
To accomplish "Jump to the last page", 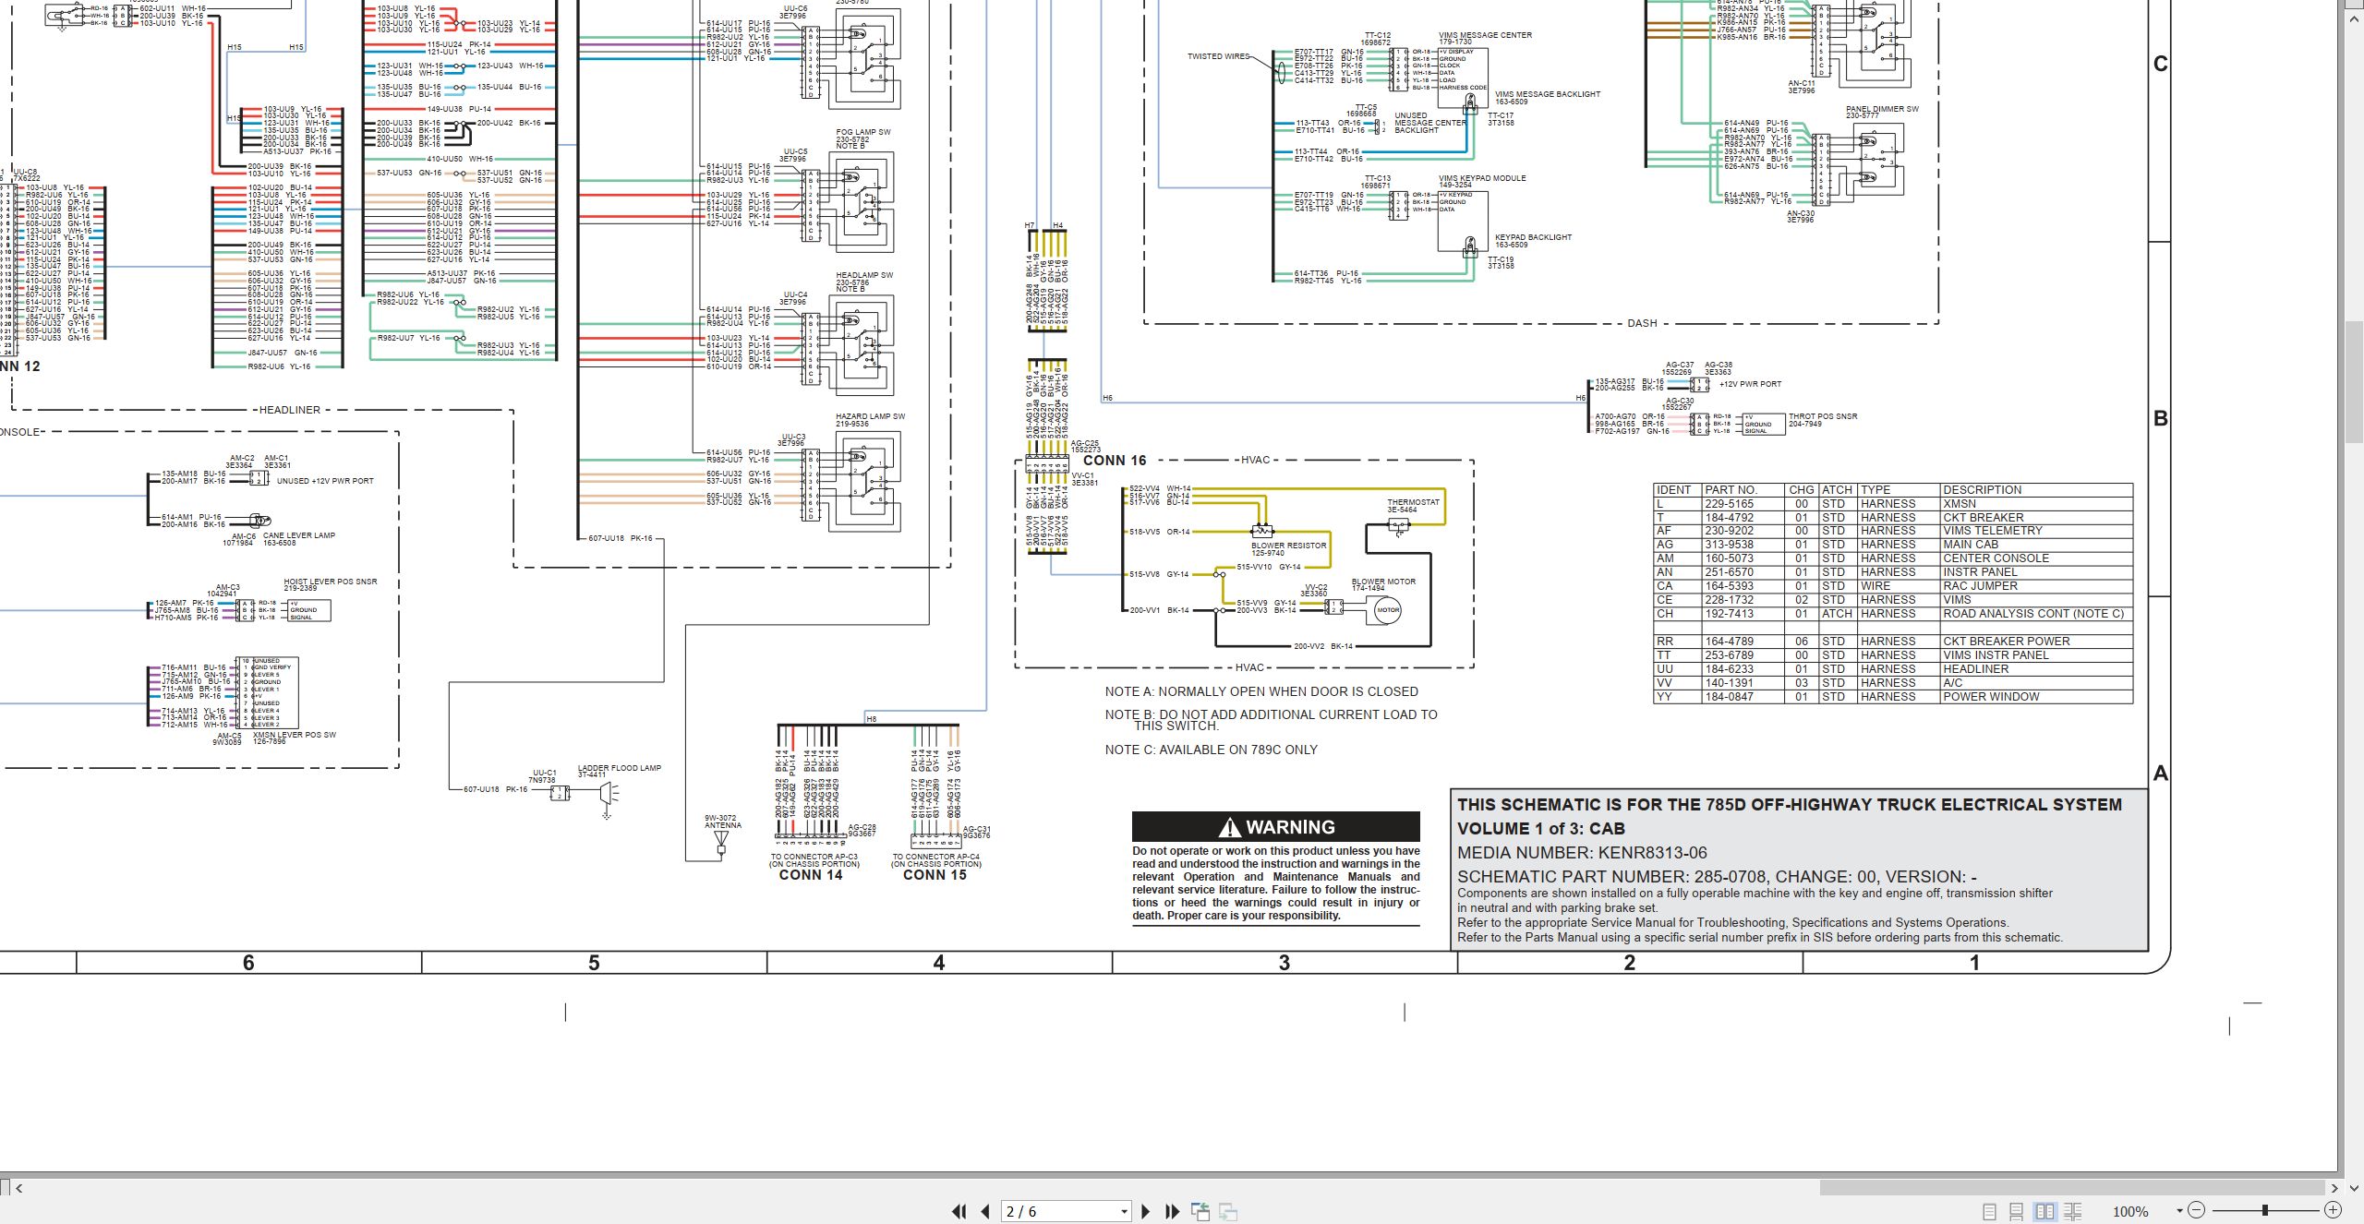I will click(1173, 1211).
